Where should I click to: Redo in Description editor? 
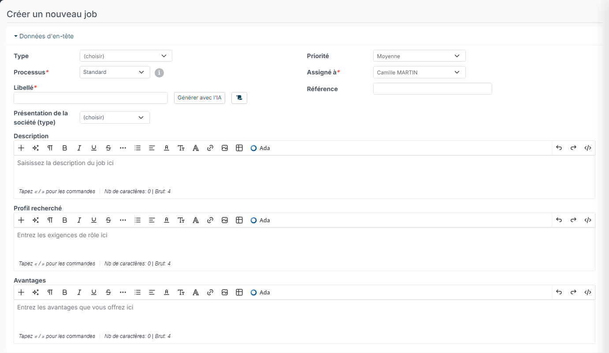click(x=573, y=148)
